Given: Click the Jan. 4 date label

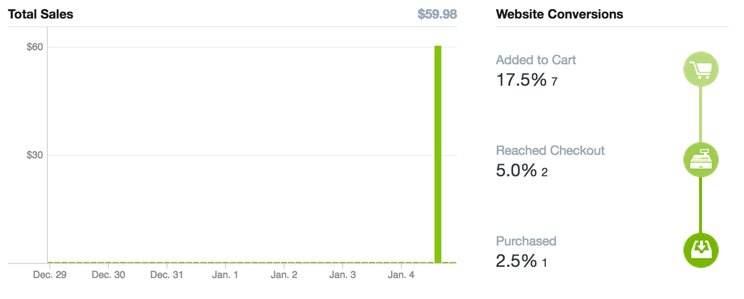Looking at the screenshot, I should pos(401,275).
